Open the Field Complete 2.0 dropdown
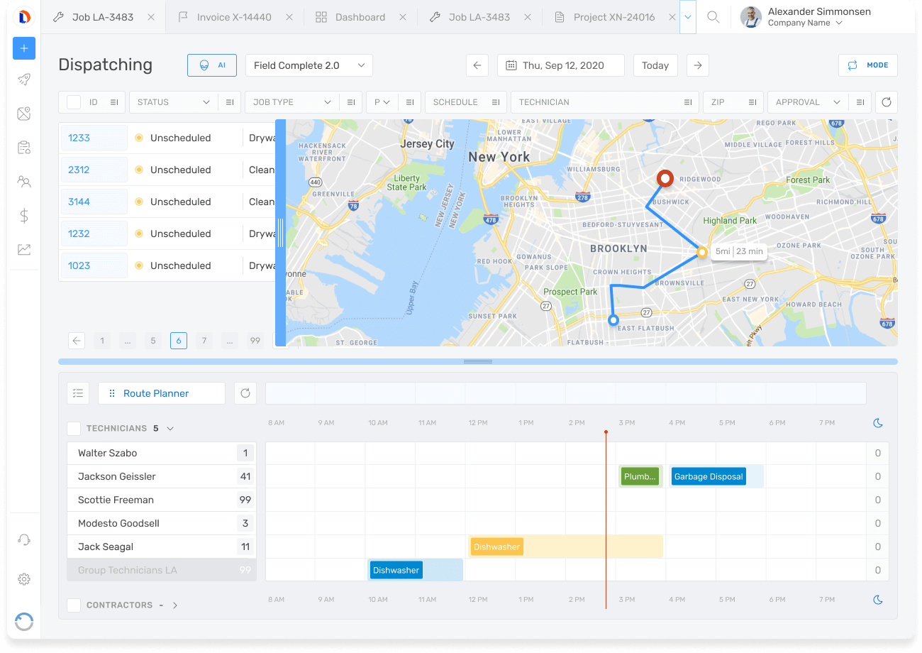922x653 pixels. click(x=309, y=65)
